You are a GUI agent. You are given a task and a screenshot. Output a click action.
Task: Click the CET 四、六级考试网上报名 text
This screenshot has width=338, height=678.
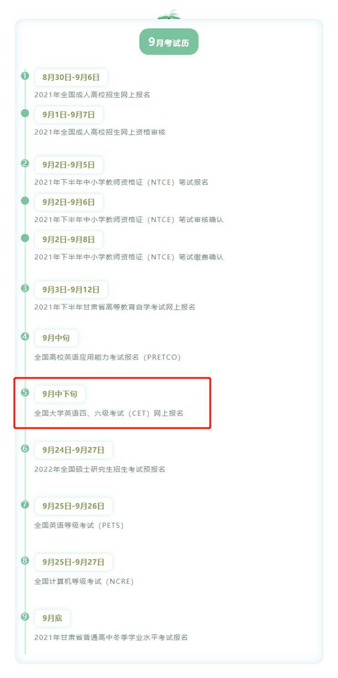pos(109,413)
